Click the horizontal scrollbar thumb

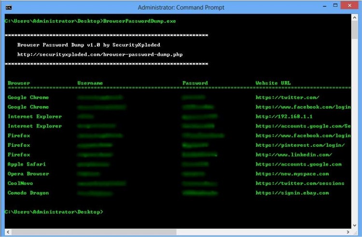94,232
